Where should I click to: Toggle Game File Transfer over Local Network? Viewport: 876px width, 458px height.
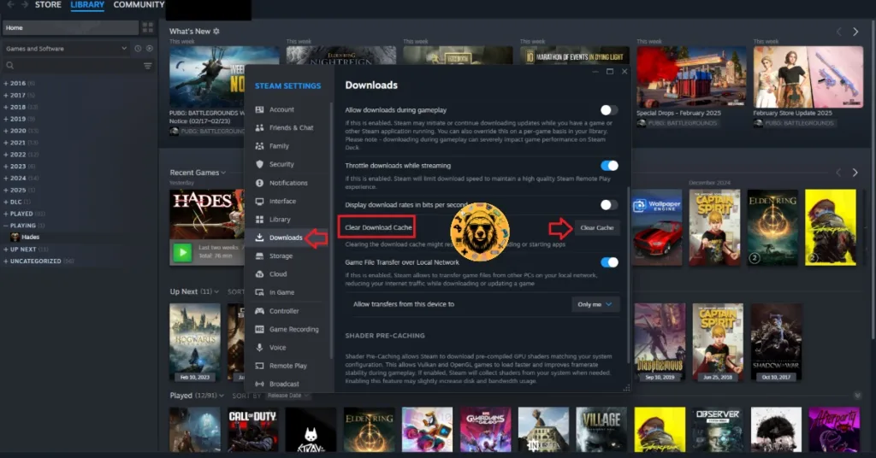tap(609, 262)
